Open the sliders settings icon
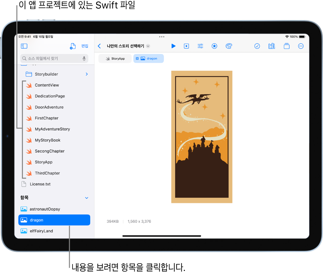323x275 pixels. click(x=200, y=46)
